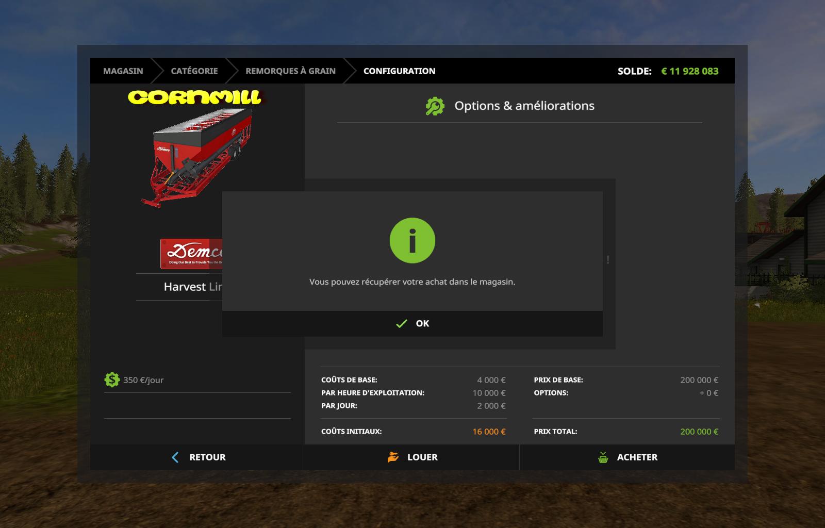
Task: Click the SOLDE balance amount
Action: click(x=689, y=71)
